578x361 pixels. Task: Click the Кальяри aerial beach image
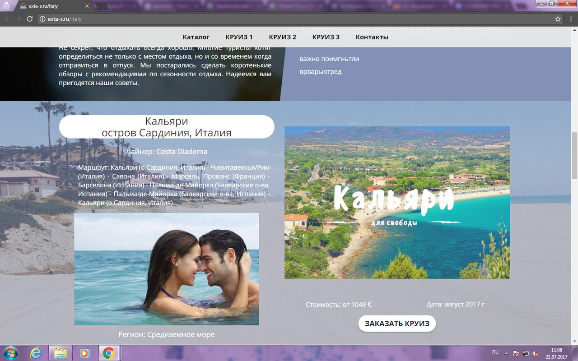coord(397,203)
